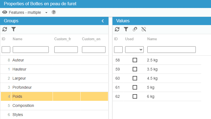
Task: Click the link icon in Values toolbar
Action: click(135, 29)
